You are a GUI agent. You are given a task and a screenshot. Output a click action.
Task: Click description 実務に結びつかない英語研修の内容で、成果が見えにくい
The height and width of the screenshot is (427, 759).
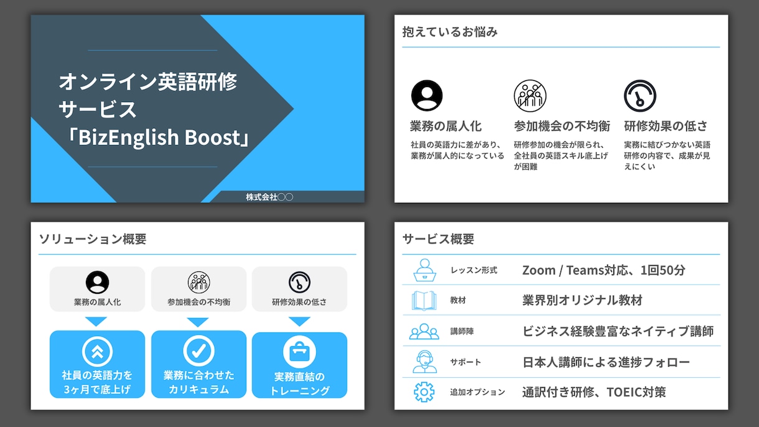(x=667, y=156)
